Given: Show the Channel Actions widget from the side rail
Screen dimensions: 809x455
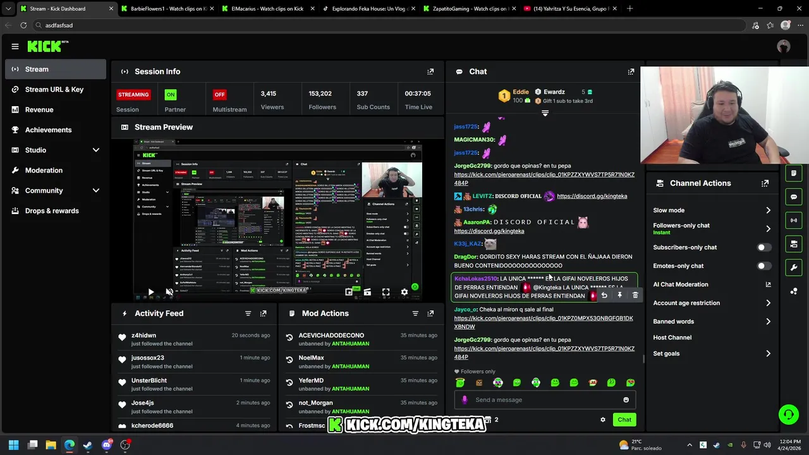Looking at the screenshot, I should (x=794, y=243).
